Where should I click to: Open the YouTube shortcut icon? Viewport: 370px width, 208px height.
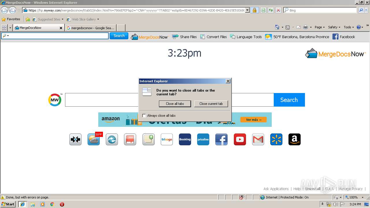240,140
